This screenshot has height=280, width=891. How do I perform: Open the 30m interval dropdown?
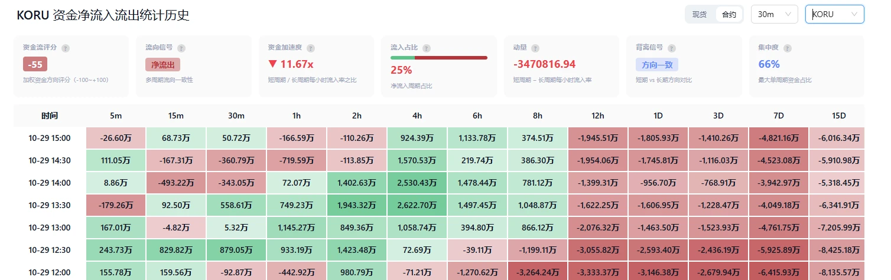pyautogui.click(x=774, y=15)
